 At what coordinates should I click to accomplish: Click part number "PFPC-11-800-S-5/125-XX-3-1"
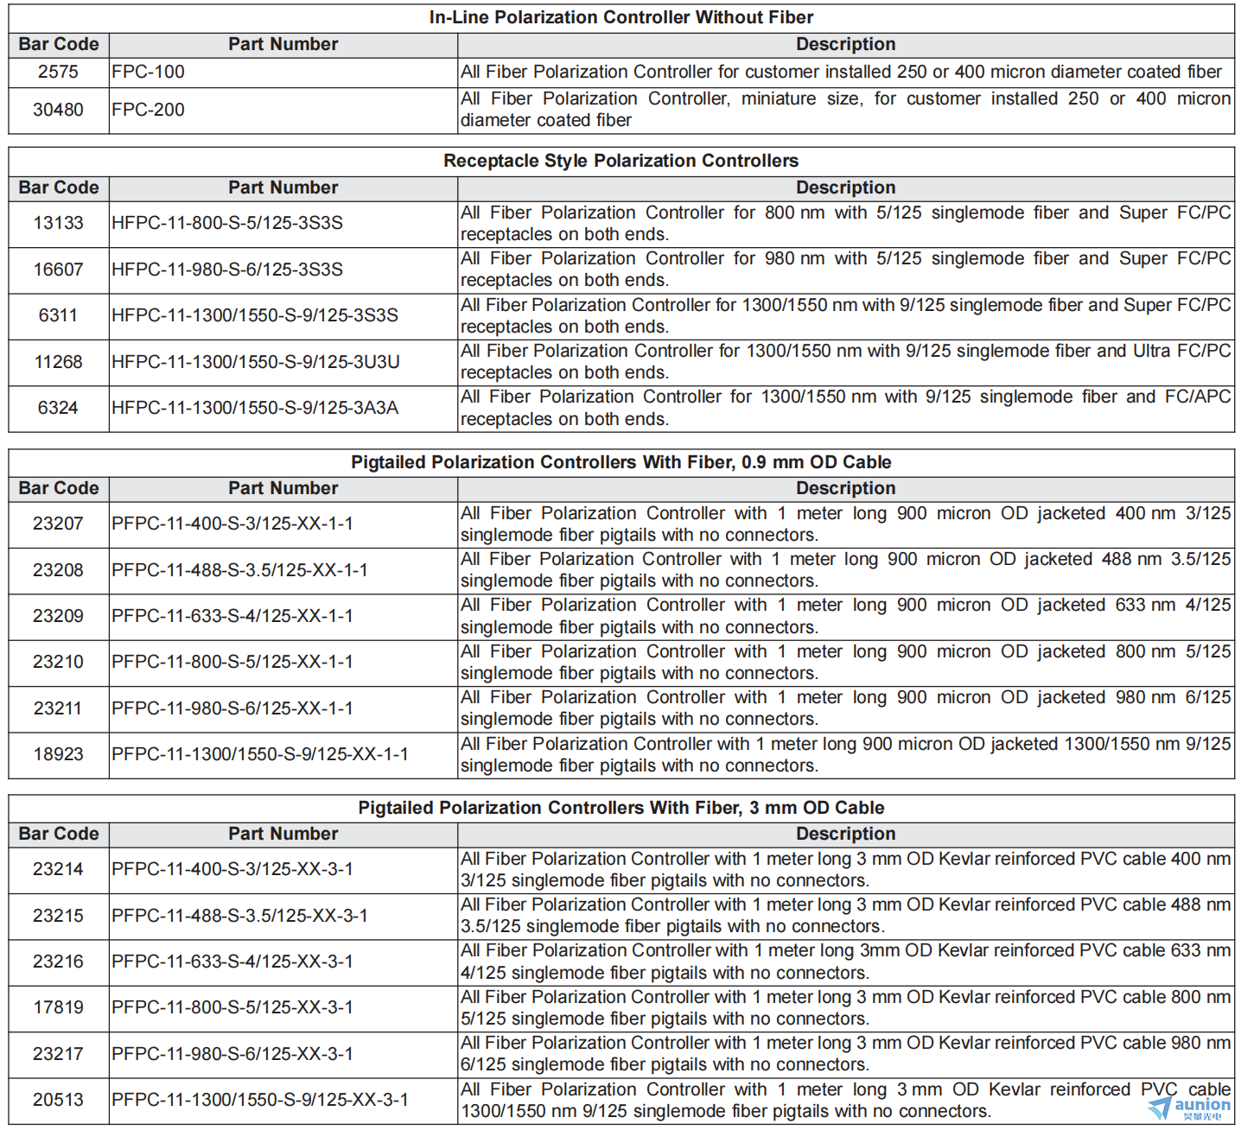232,1007
